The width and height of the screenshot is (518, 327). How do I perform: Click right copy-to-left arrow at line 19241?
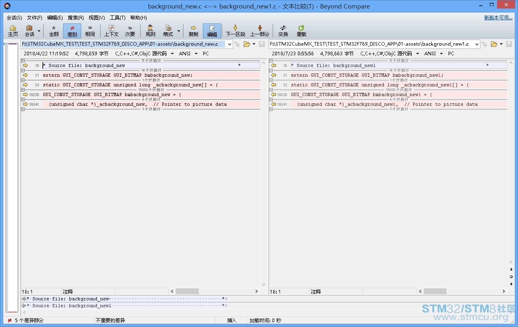274,104
